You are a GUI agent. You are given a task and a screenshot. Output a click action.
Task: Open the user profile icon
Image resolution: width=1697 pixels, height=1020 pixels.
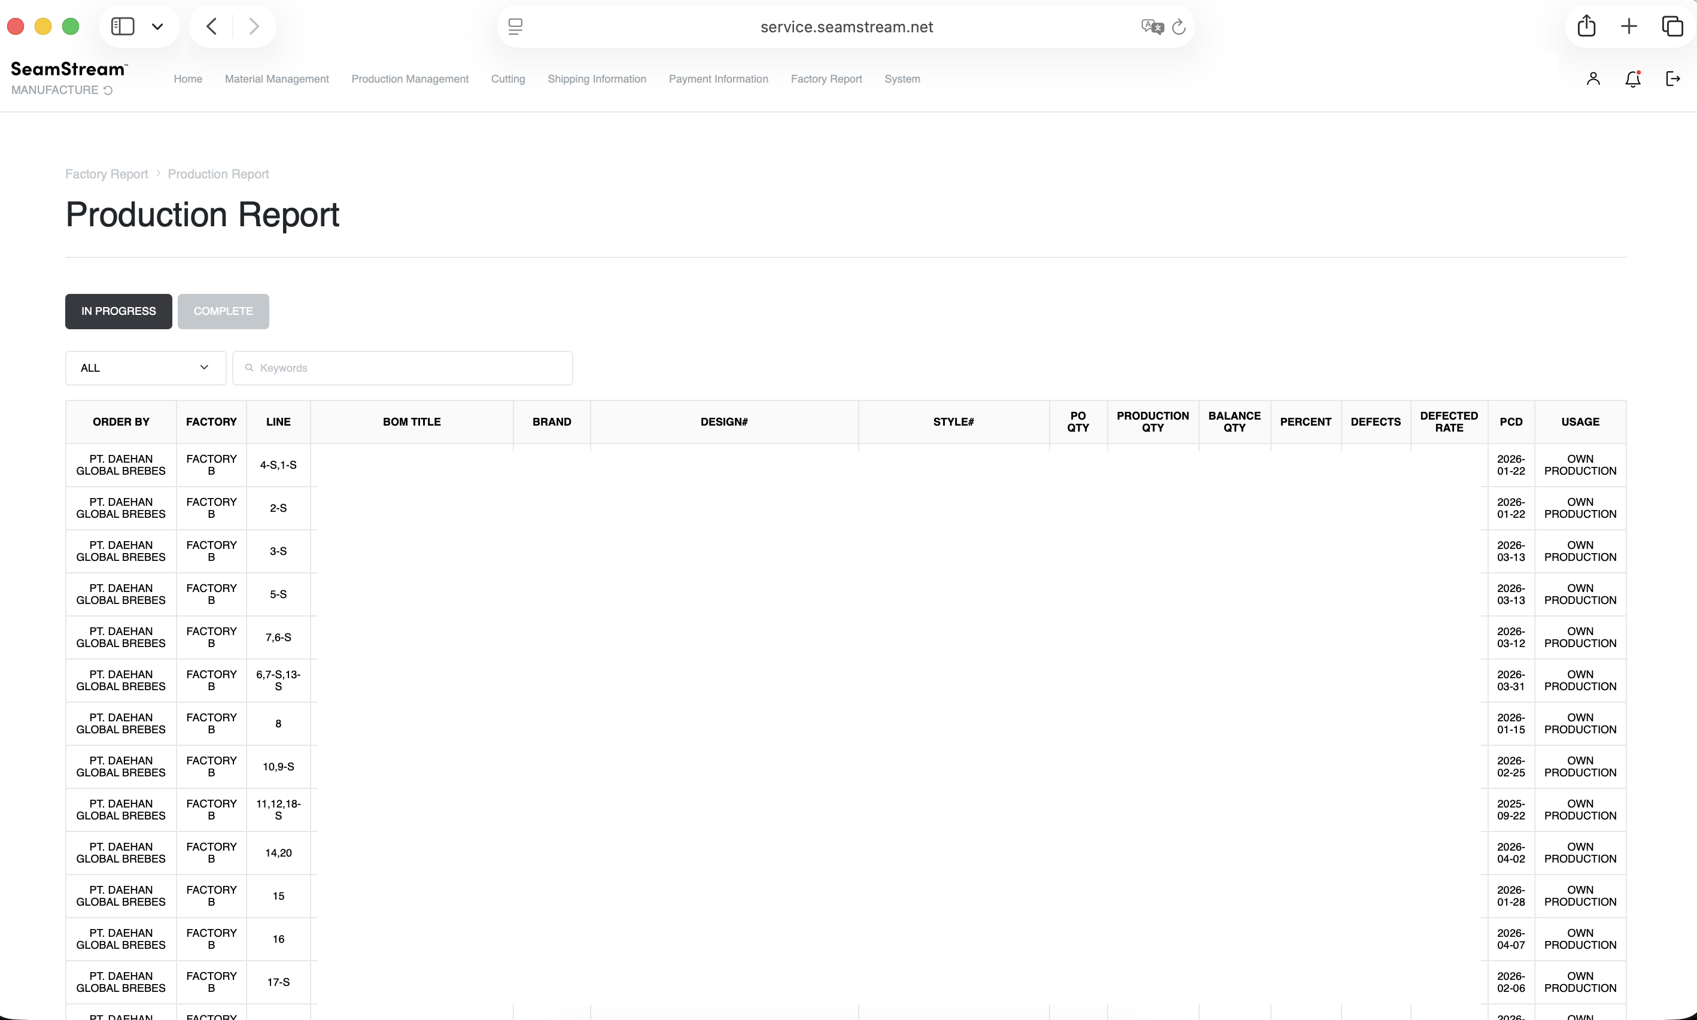click(1592, 79)
